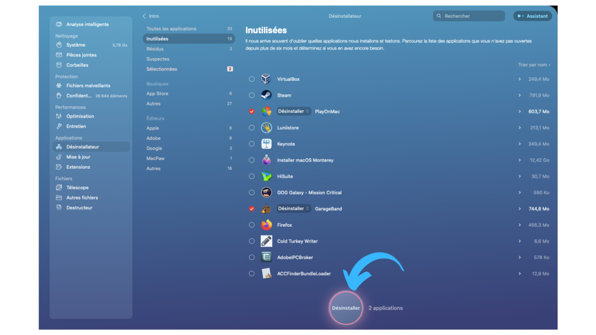596x335 pixels.
Task: Select the Désinstallateur sidebar item
Action: pos(91,147)
